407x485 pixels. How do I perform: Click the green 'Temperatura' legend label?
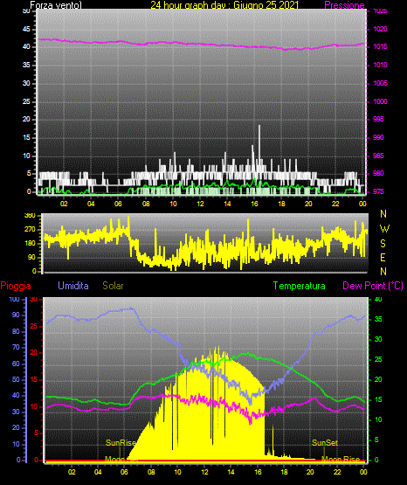(x=300, y=286)
